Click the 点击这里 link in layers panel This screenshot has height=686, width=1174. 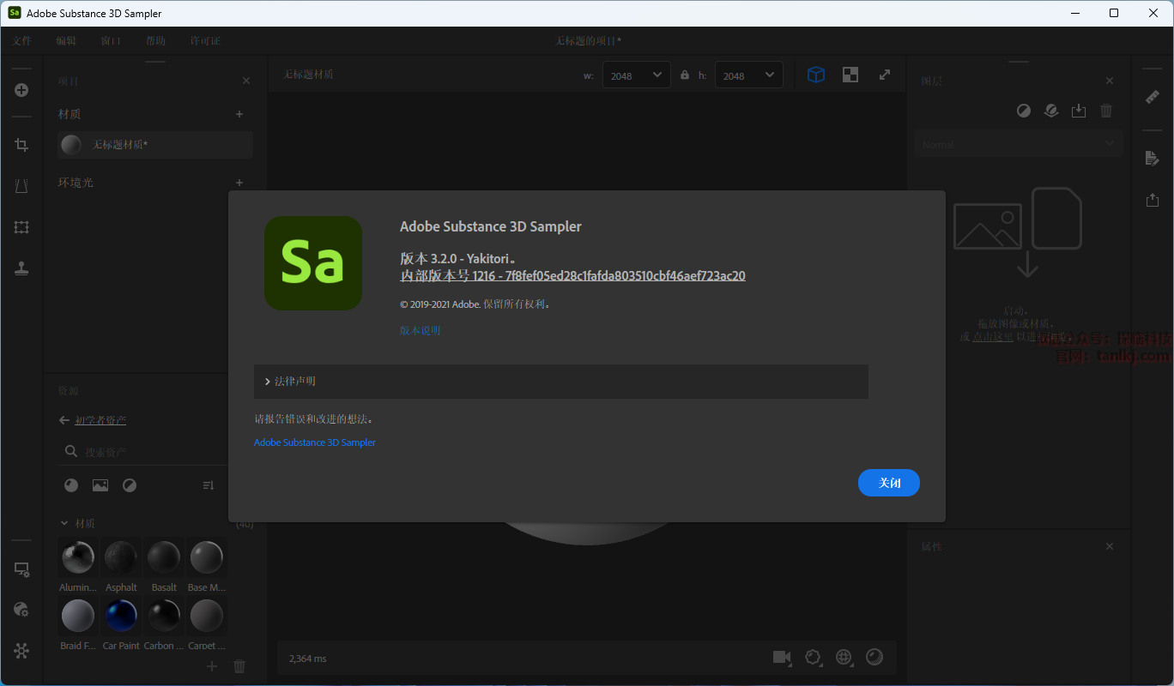click(993, 337)
